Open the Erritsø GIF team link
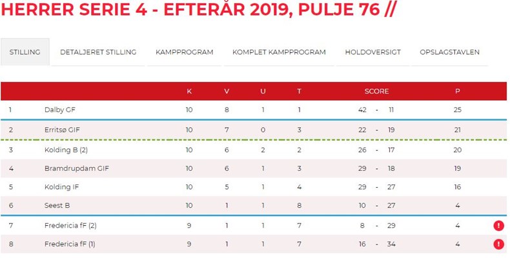The height and width of the screenshot is (258, 510). [61, 130]
